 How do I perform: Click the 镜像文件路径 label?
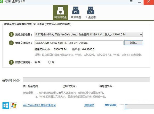[24, 43]
